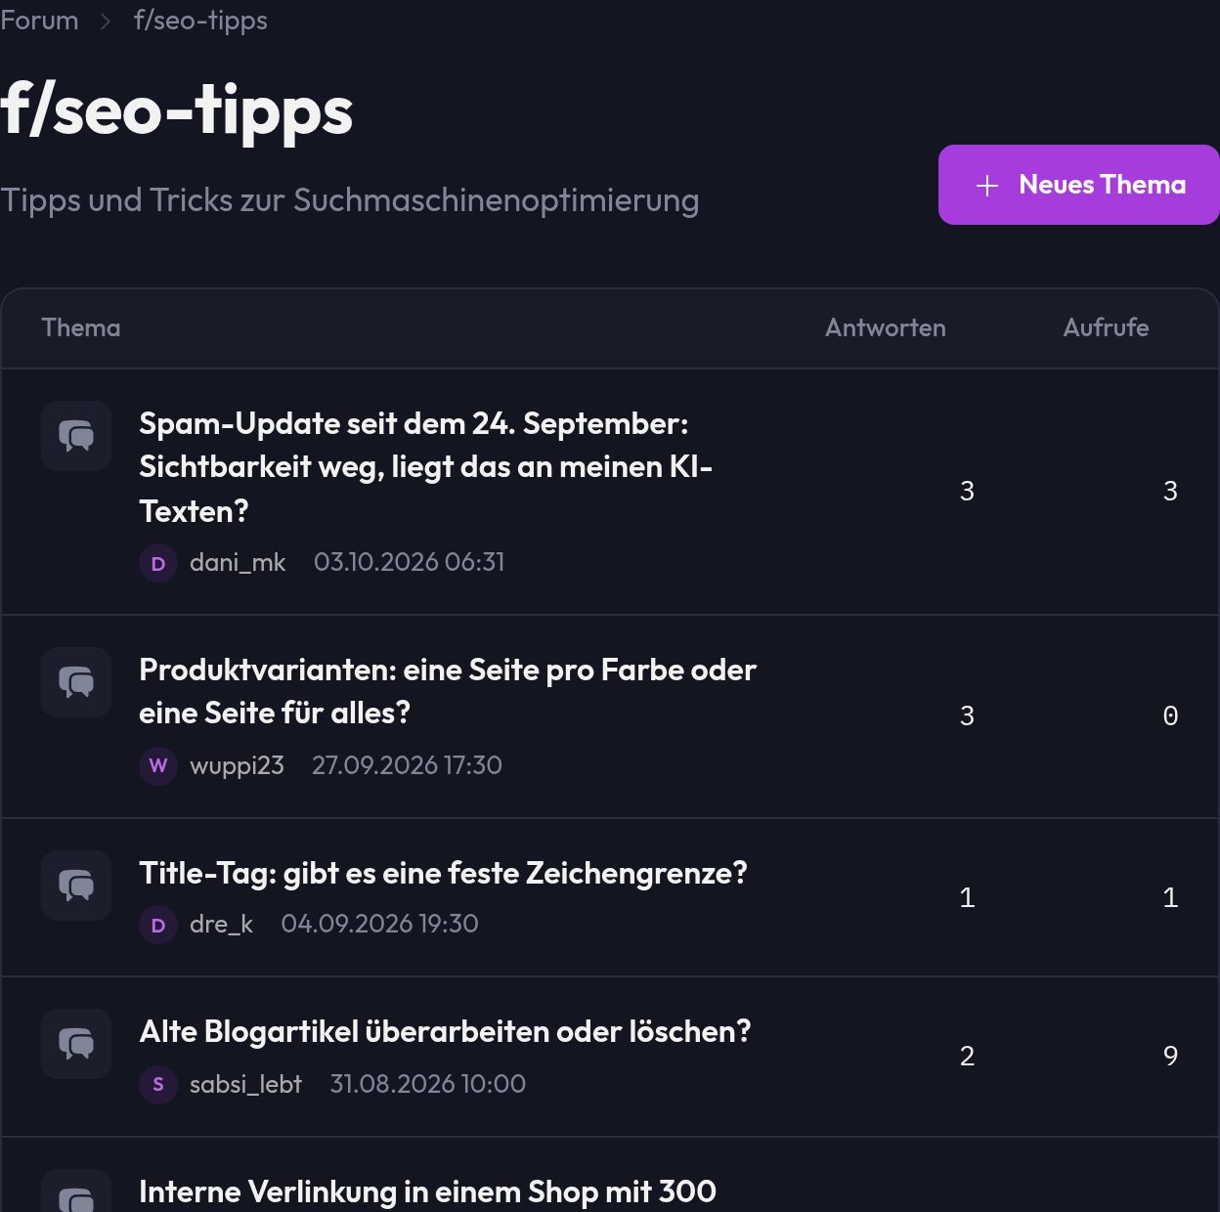Image resolution: width=1220 pixels, height=1212 pixels.
Task: Click timestamp 27.09.2026 17:30
Action: (407, 765)
